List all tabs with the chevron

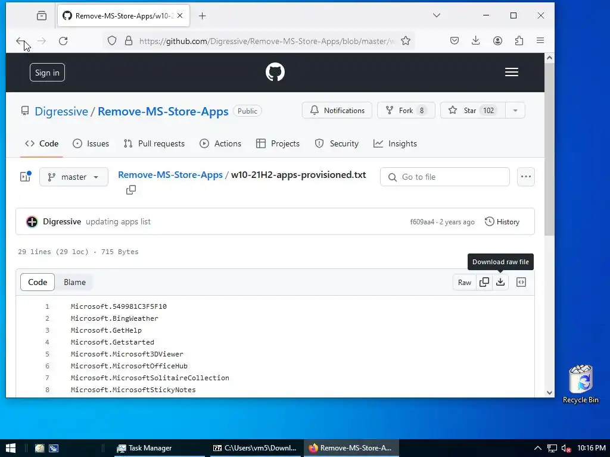coord(437,15)
